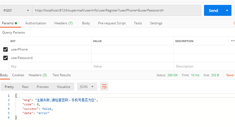Viewport: 235px width, 127px height.
Task: Click the userPhone description cell
Action: pos(205,49)
